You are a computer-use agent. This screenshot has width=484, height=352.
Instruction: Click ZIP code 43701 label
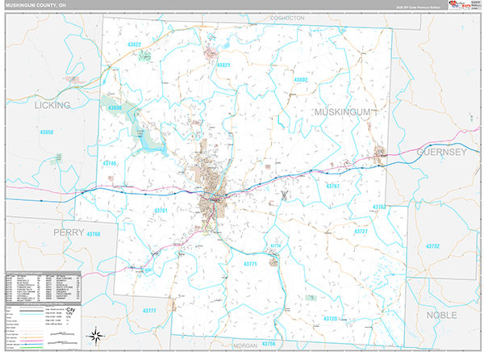161,211
